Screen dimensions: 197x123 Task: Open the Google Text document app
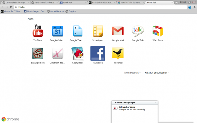point(78,31)
